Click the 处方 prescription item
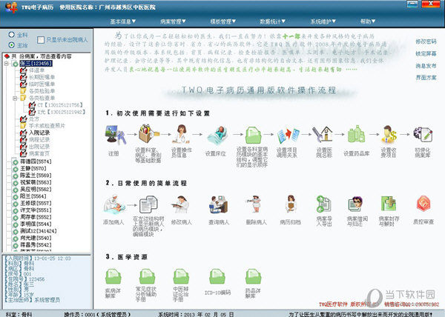 point(34,119)
